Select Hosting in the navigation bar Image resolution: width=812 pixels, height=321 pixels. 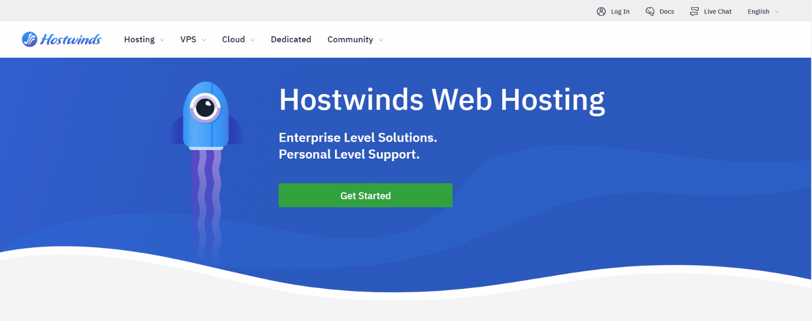tap(139, 40)
